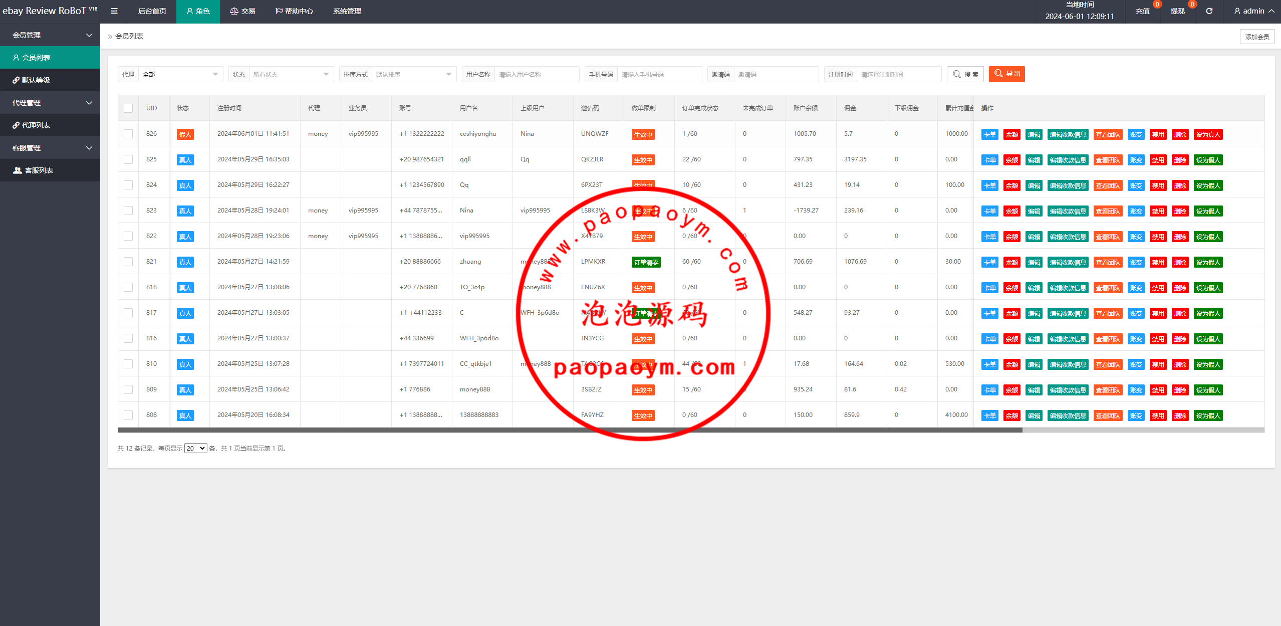Check the row checkbox for UID 825
Screen dimensions: 1281x626
pos(128,159)
